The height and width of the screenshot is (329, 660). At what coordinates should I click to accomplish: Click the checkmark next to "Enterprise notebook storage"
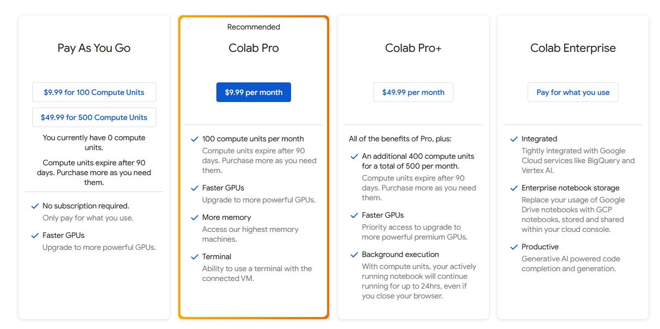point(514,188)
